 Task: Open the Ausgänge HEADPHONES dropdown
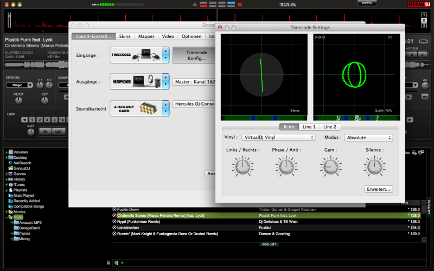point(139,82)
